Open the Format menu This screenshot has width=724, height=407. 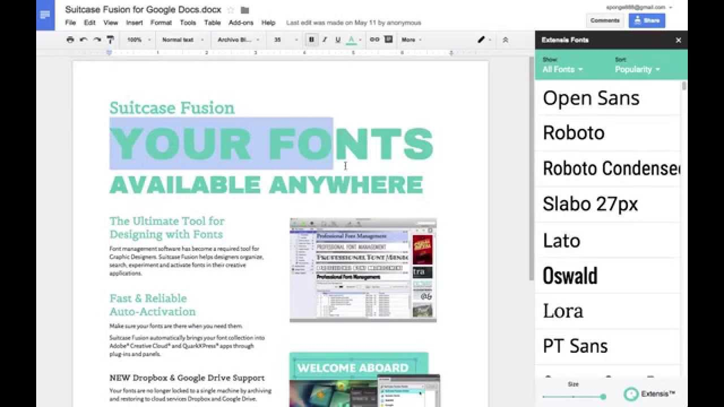161,23
